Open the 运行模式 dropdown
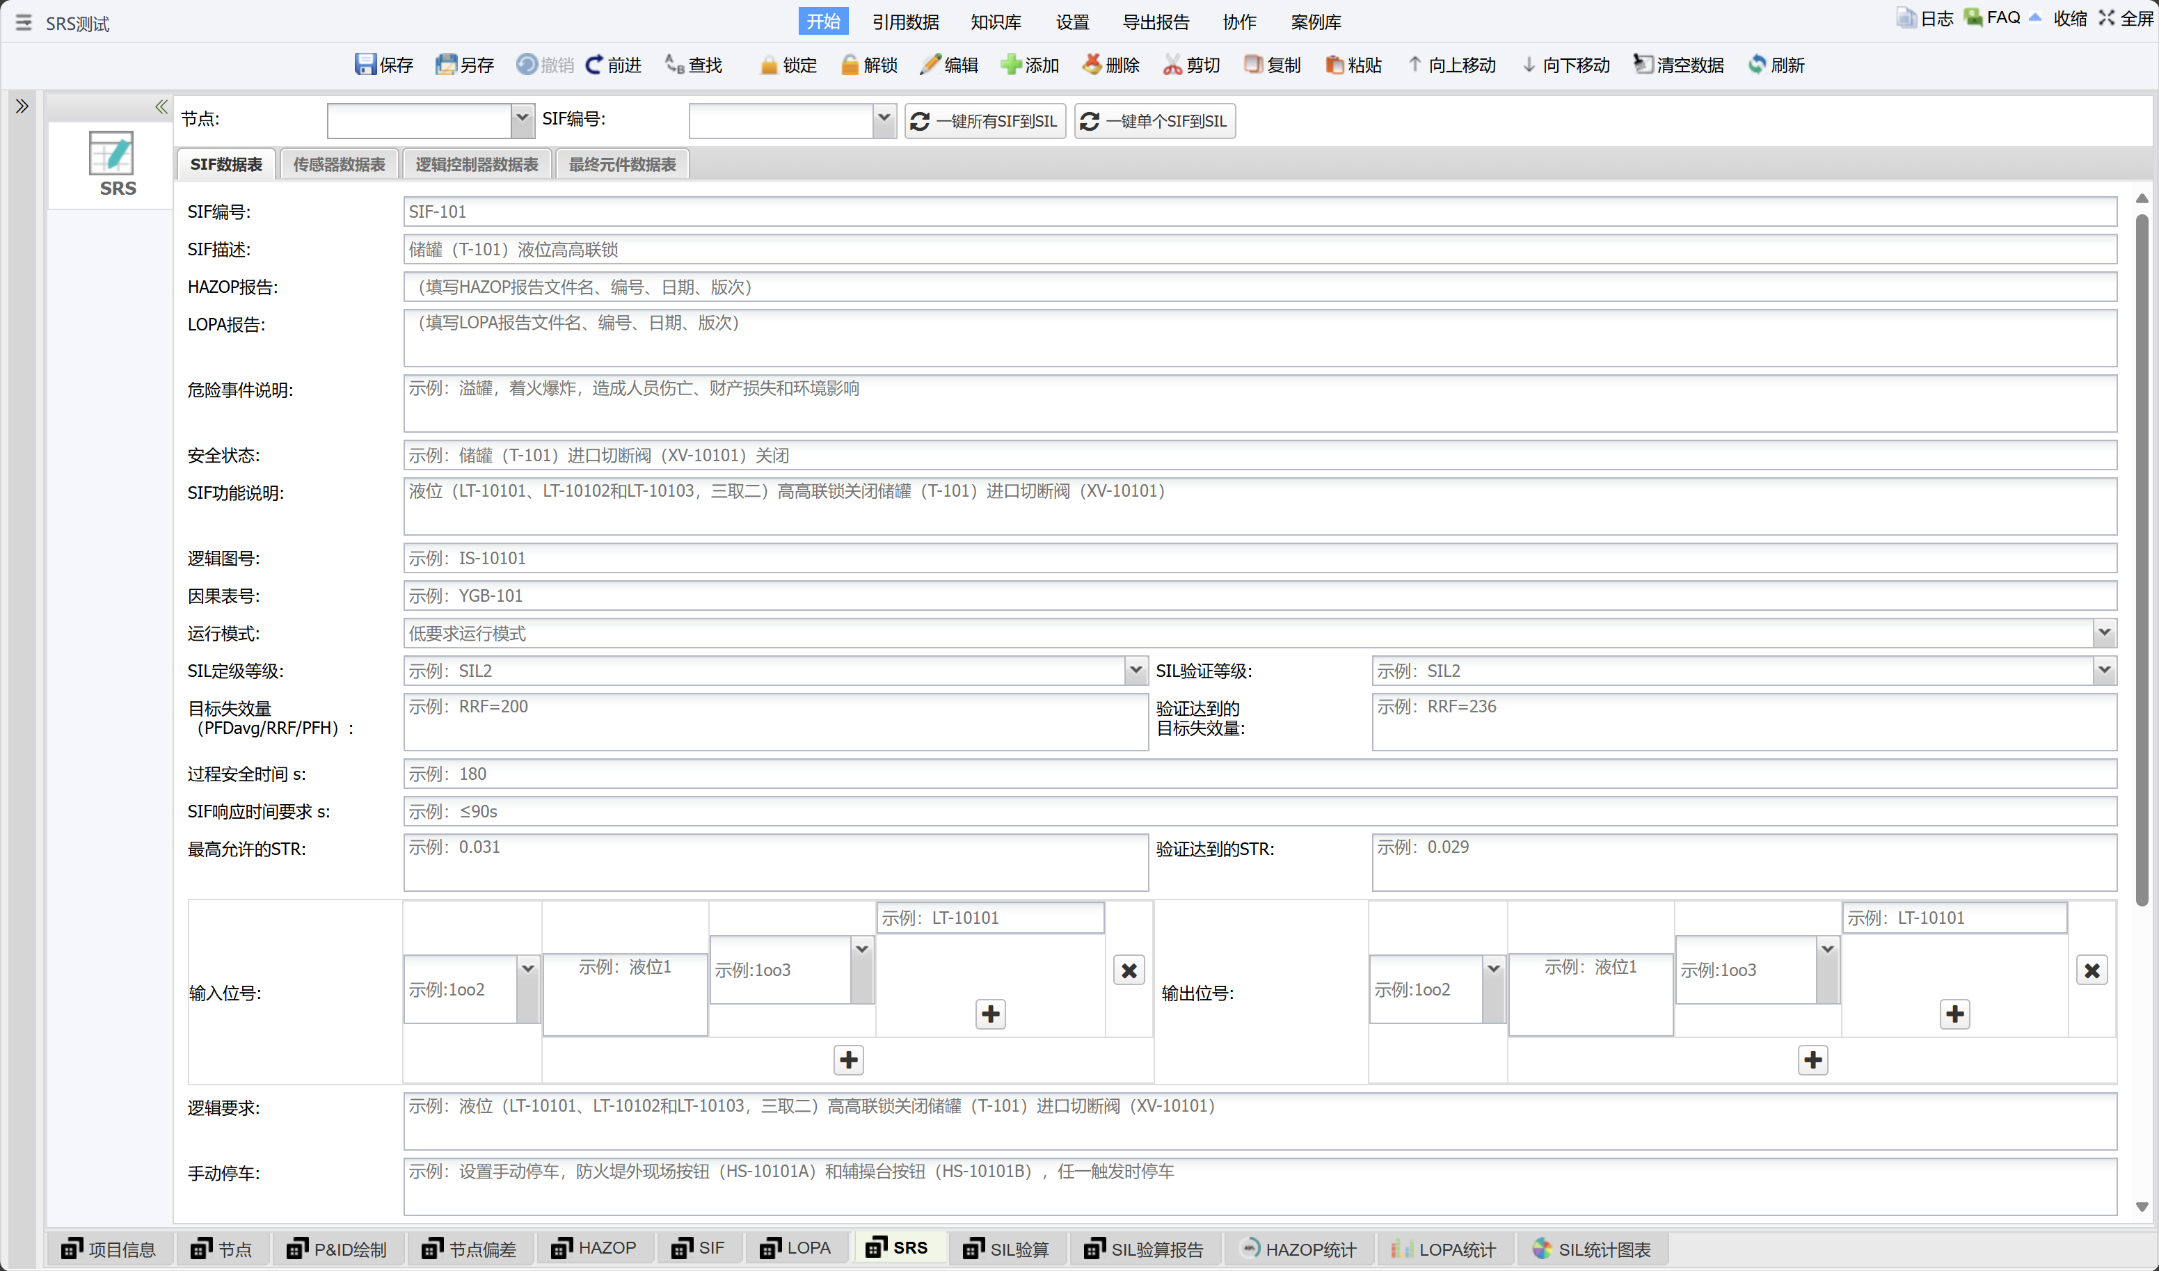Screen dimensions: 2159x1271 click(x=2103, y=633)
